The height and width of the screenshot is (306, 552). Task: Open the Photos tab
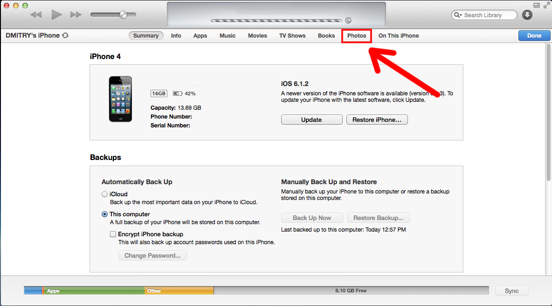[x=357, y=36]
